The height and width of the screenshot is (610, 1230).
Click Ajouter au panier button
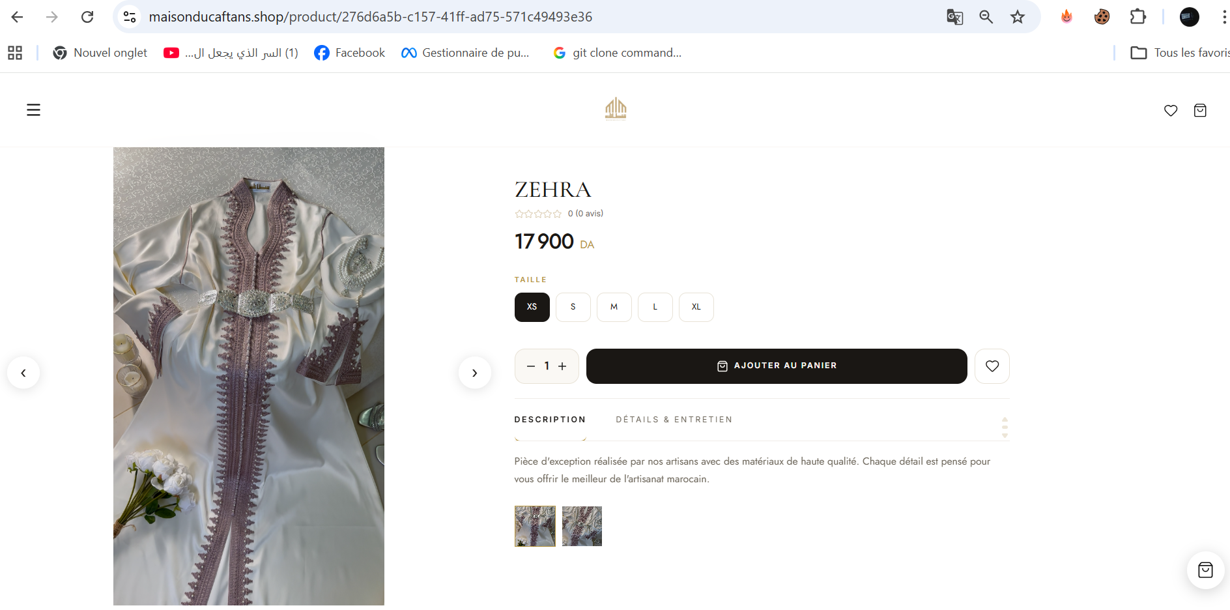tap(776, 366)
